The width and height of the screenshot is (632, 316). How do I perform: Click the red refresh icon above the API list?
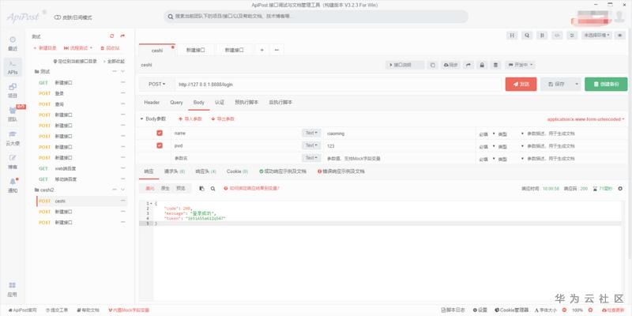[112, 36]
